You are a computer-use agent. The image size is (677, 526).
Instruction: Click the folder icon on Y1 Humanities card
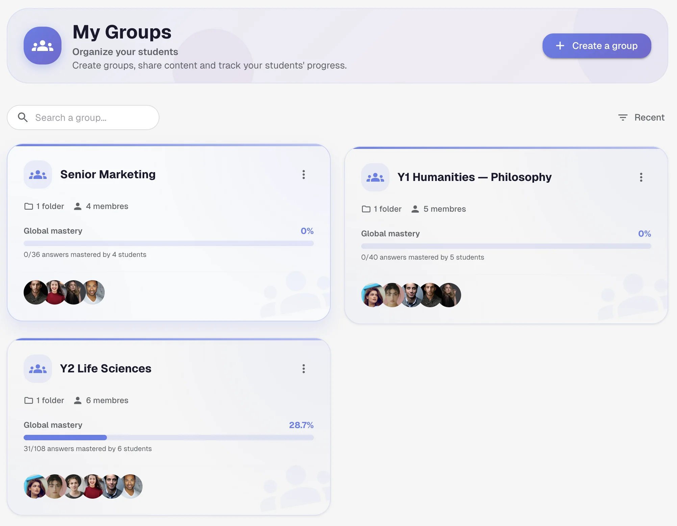[x=366, y=209]
